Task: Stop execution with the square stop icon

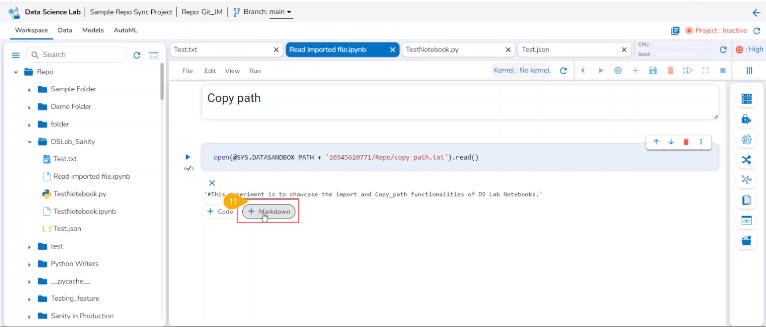Action: click(x=722, y=71)
